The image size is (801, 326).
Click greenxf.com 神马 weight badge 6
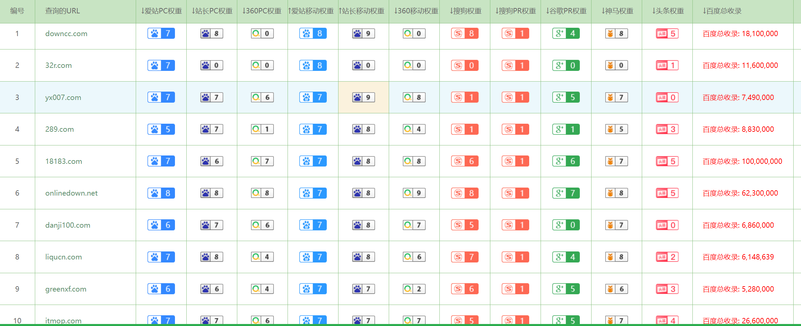point(617,289)
